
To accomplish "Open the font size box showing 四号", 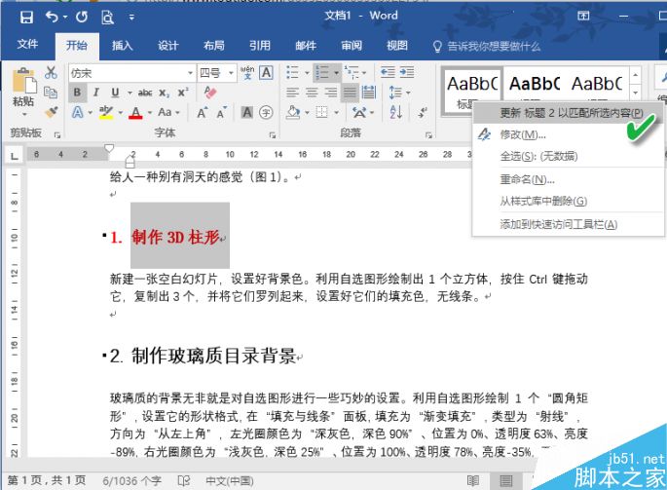I will click(217, 73).
